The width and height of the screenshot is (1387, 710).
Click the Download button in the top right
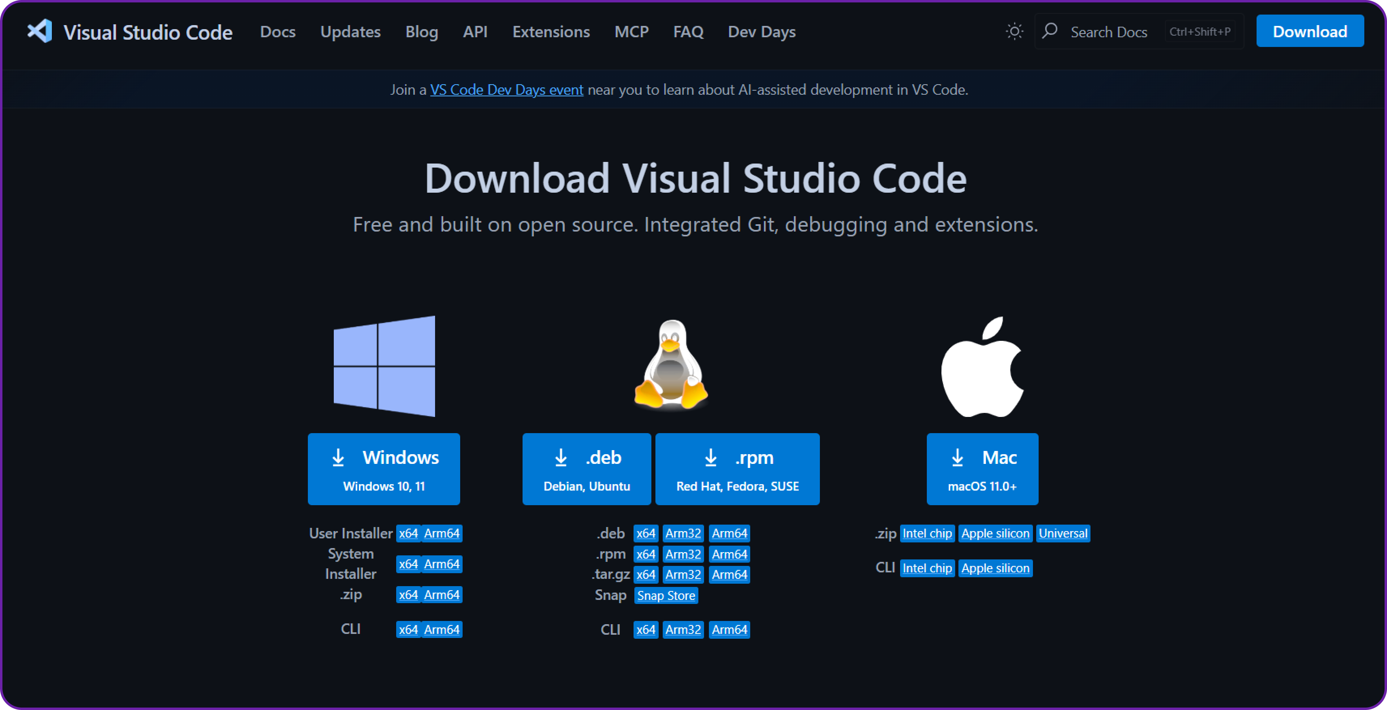click(x=1310, y=31)
